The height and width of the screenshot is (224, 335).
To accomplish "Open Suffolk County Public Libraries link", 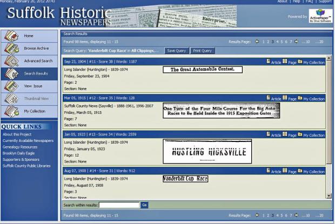I will [26, 166].
